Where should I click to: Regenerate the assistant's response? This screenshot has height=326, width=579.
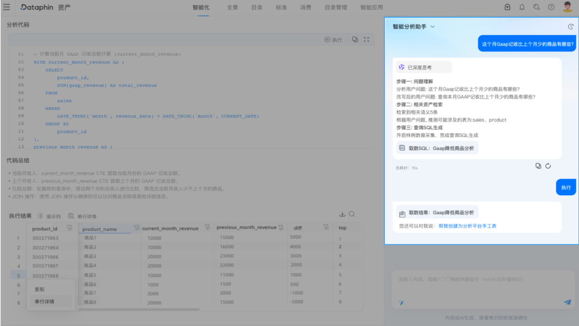tap(547, 166)
